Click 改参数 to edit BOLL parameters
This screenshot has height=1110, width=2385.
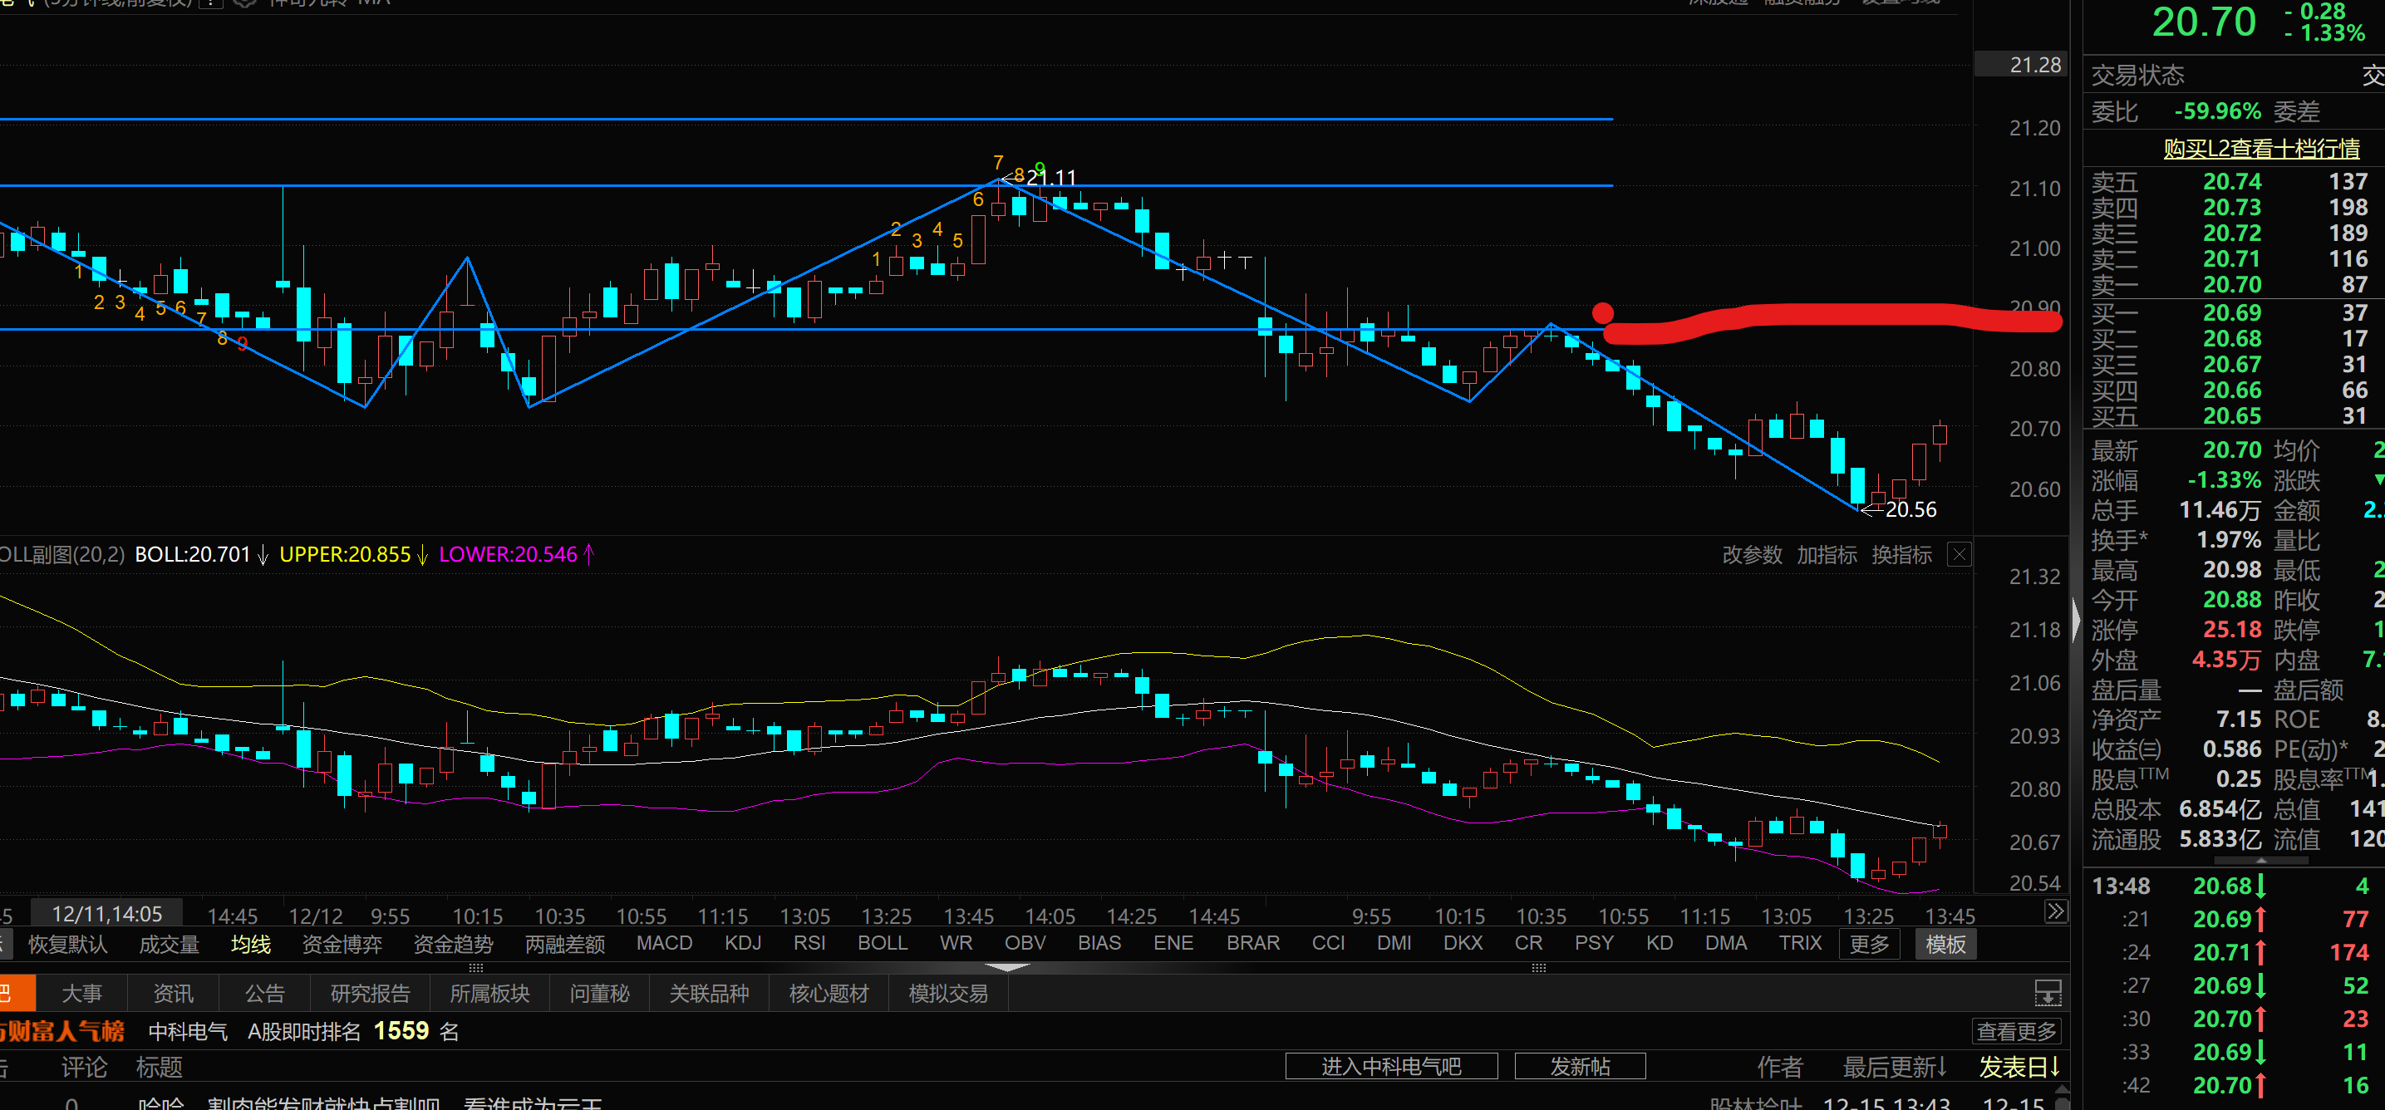1752,554
